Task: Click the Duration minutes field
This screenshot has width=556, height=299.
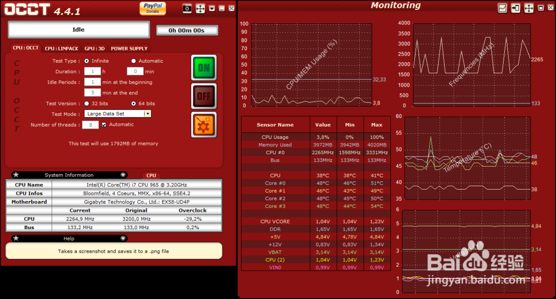Action: click(x=135, y=71)
